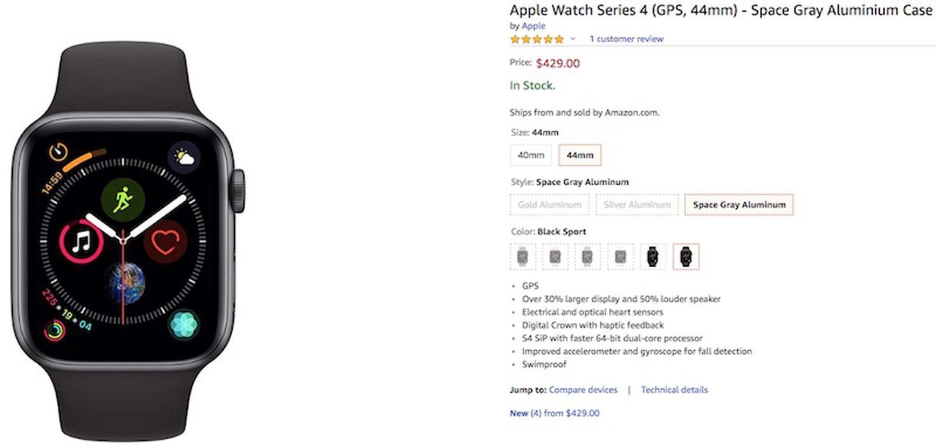Select the 40mm size option
936x448 pixels.
point(531,155)
